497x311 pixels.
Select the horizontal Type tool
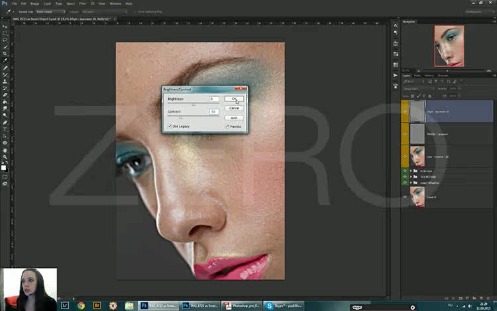tap(5, 129)
